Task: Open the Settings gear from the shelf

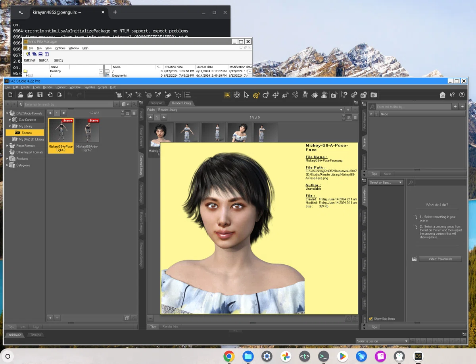Action: [x=267, y=356]
